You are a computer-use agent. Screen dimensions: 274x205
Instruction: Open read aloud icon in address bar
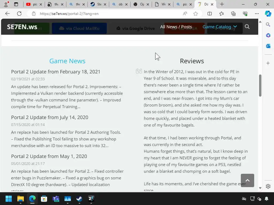[185, 14]
